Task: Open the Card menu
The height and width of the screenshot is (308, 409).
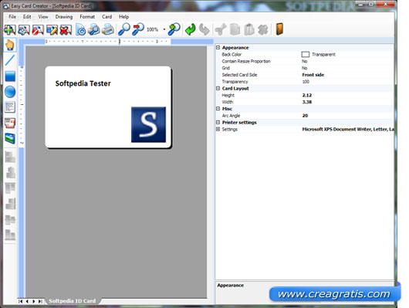Action: (x=107, y=17)
